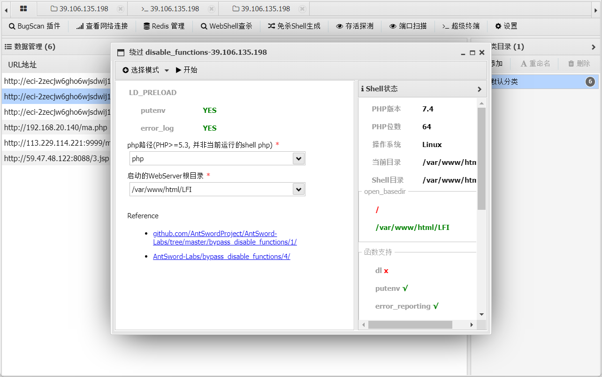Expand the php路径 combo box arrow

[298, 159]
